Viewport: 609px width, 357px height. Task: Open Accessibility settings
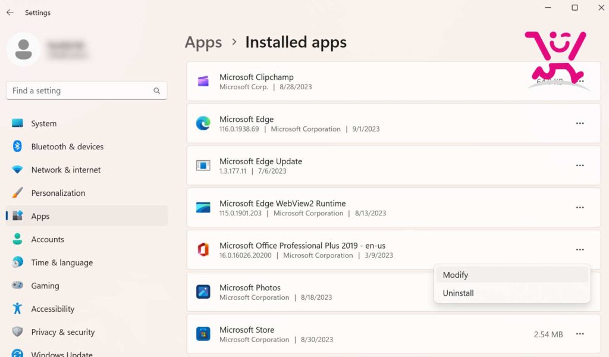[x=86, y=309]
